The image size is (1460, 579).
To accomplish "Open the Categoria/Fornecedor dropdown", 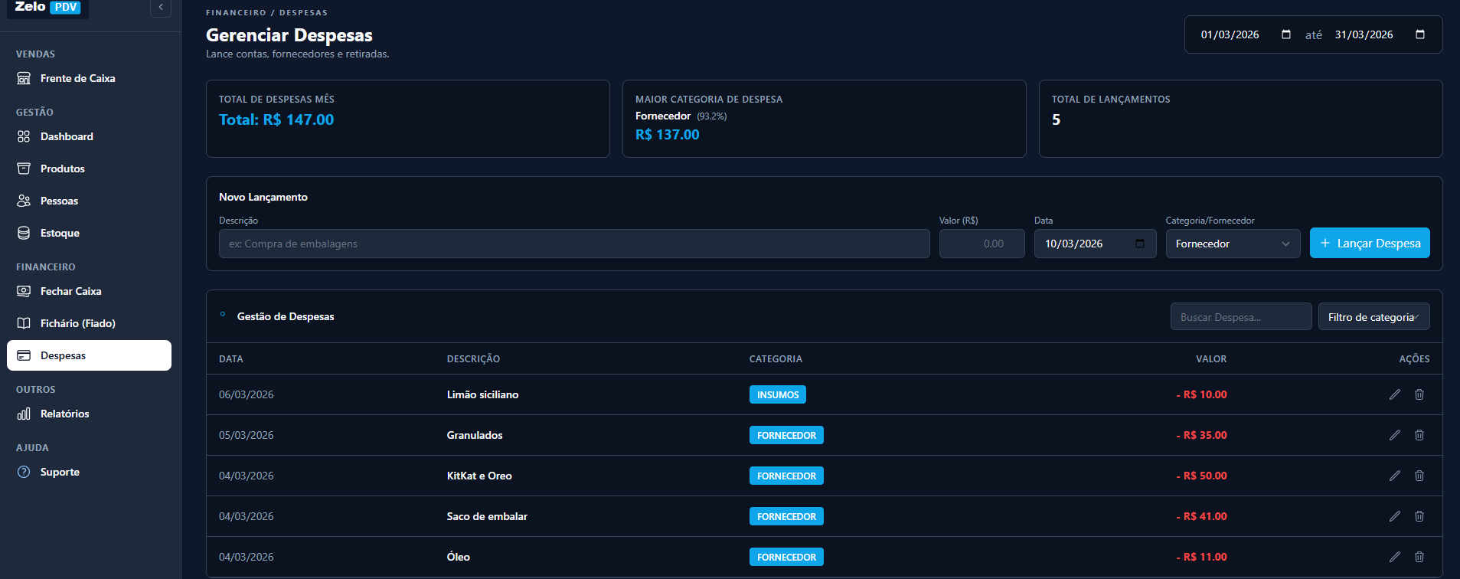I will (x=1233, y=244).
